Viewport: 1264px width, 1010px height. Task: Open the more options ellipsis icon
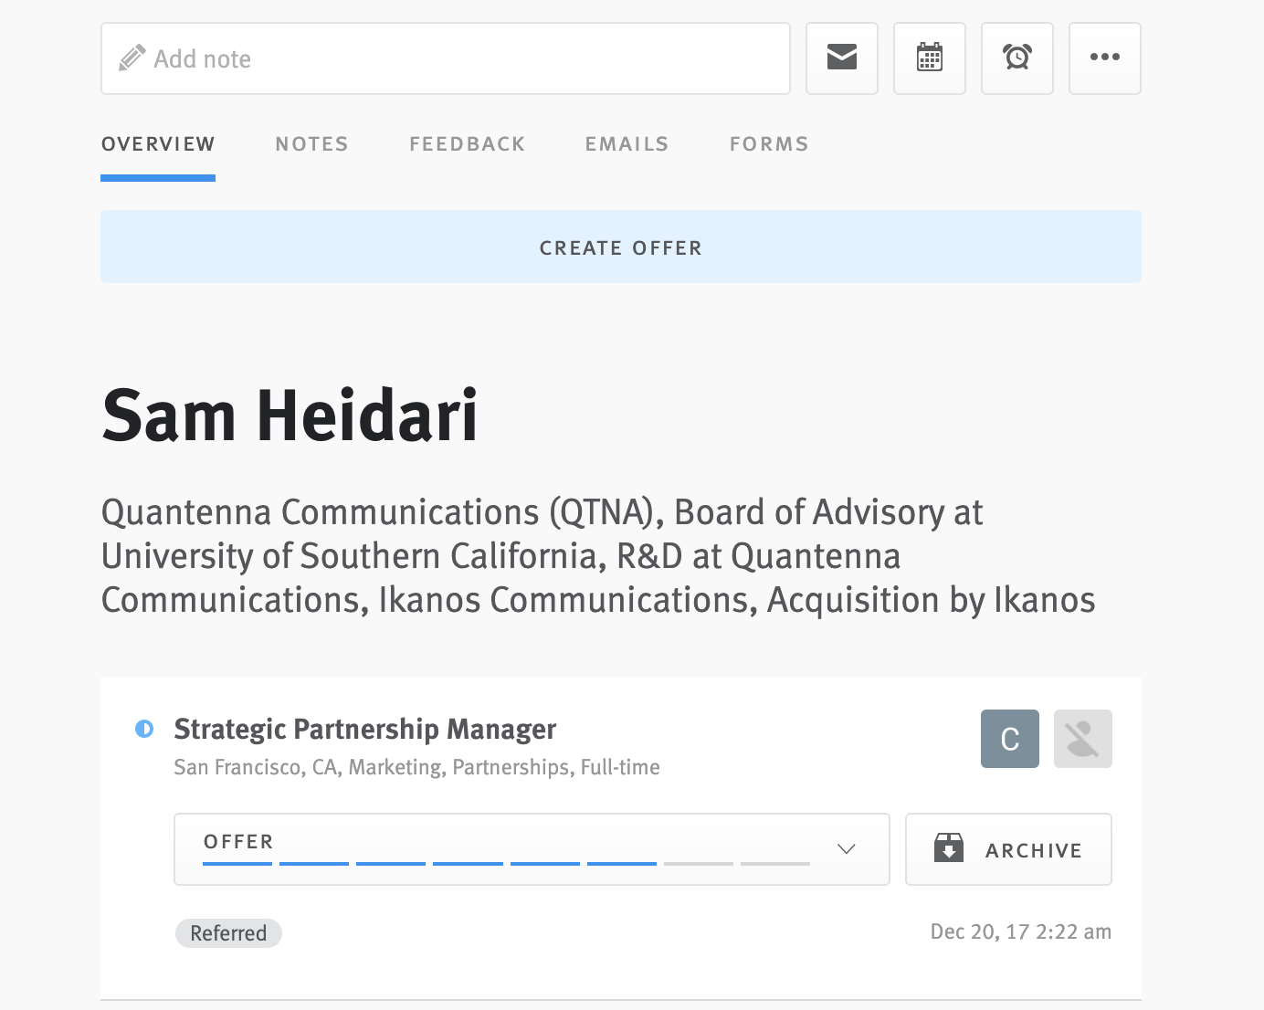point(1104,58)
